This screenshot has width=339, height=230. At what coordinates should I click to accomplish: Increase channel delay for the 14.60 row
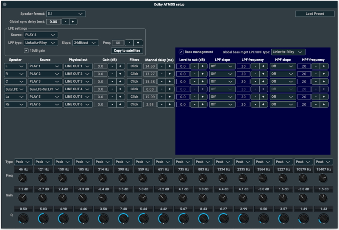tap(170, 66)
